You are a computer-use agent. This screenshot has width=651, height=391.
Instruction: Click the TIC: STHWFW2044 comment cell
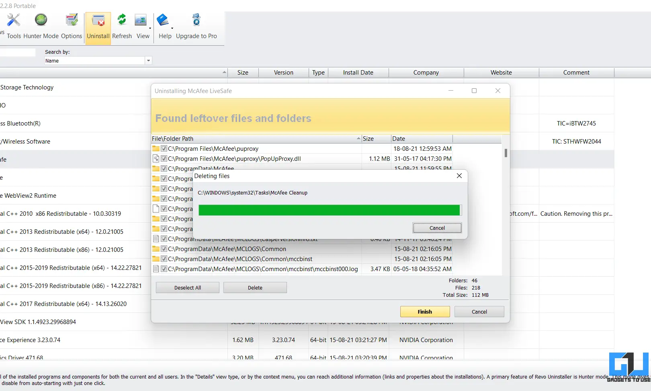coord(576,142)
